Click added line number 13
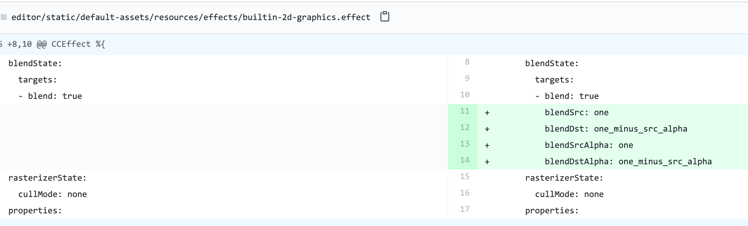The width and height of the screenshot is (748, 226). (465, 144)
